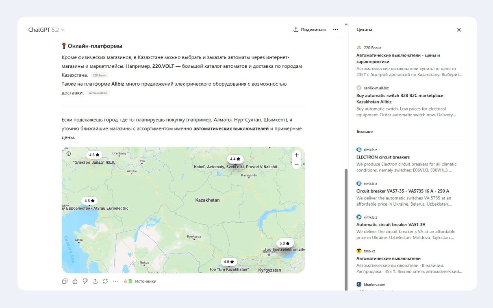This screenshot has height=308, width=493.
Task: Zoom out the map with minus button
Action: 297,165
